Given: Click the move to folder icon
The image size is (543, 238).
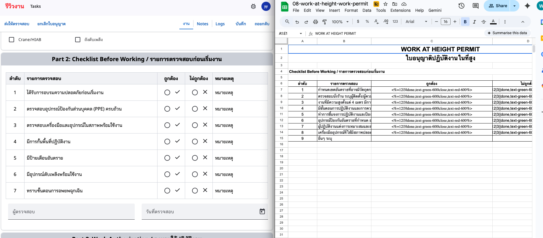Looking at the screenshot, I should pos(395,4).
